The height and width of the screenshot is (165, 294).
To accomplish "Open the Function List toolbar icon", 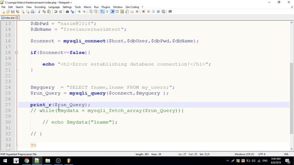I will pyautogui.click(x=127, y=11).
